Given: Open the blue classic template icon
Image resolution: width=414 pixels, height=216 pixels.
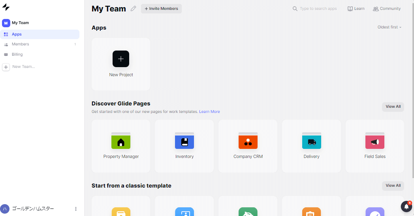Looking at the screenshot, I should 184,212.
